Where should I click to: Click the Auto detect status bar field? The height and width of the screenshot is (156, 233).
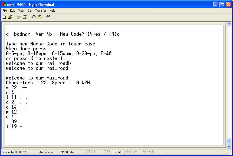point(47,152)
